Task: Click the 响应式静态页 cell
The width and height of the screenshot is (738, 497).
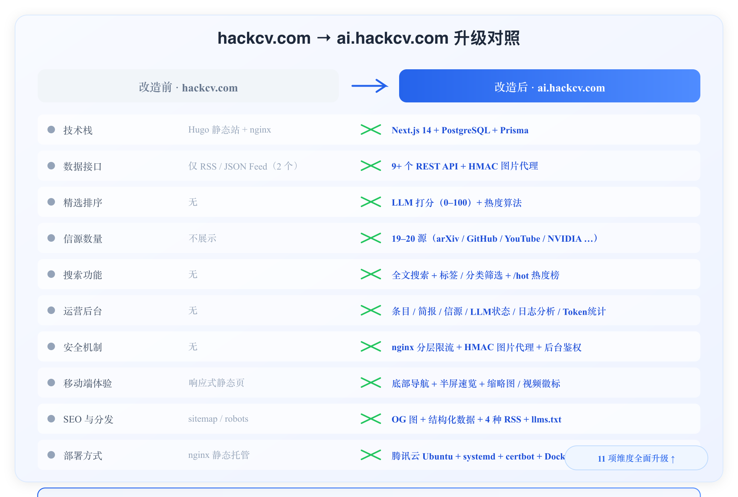Action: click(x=217, y=383)
